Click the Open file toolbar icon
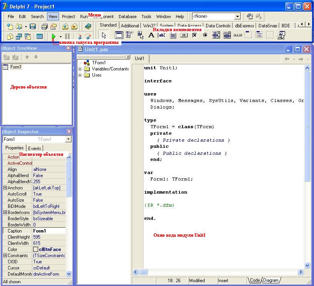This screenshot has width=314, height=286. [19, 27]
